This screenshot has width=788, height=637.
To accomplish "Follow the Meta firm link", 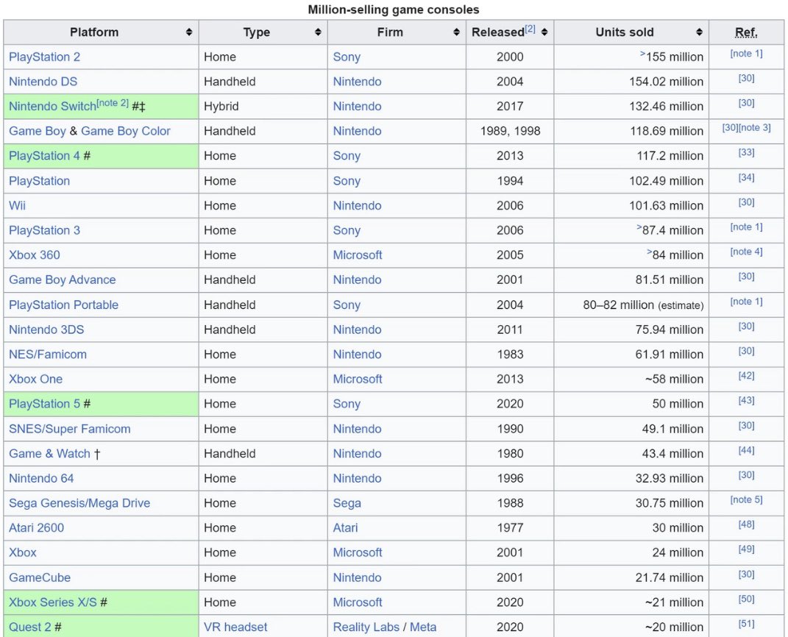I will pos(423,627).
